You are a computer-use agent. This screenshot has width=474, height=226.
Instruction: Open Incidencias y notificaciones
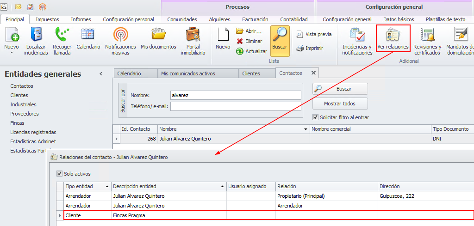pos(357,41)
